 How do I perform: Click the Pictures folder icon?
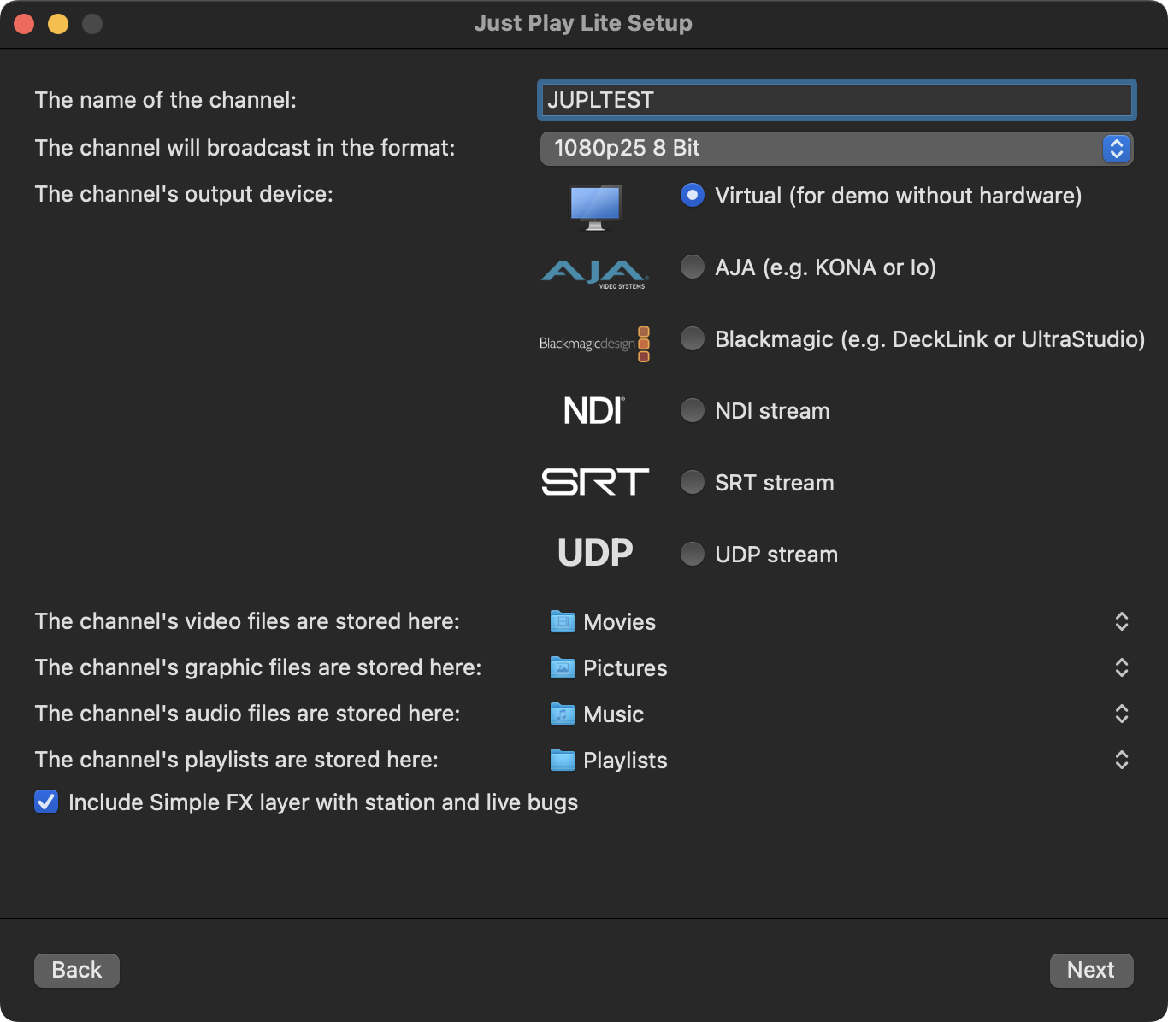562,667
